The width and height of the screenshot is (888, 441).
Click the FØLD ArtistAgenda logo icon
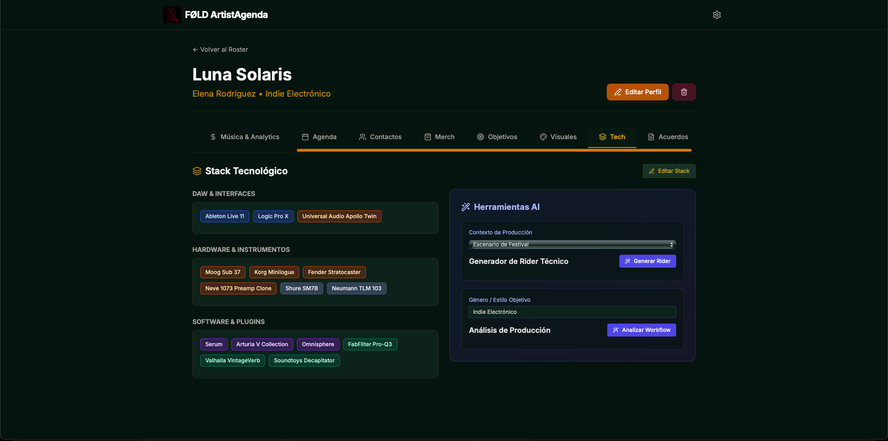point(172,15)
